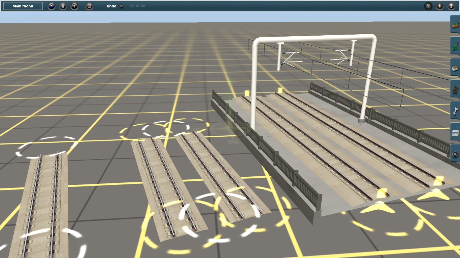460x258 pixels.
Task: Open help with the question mark icon
Action: (451, 6)
